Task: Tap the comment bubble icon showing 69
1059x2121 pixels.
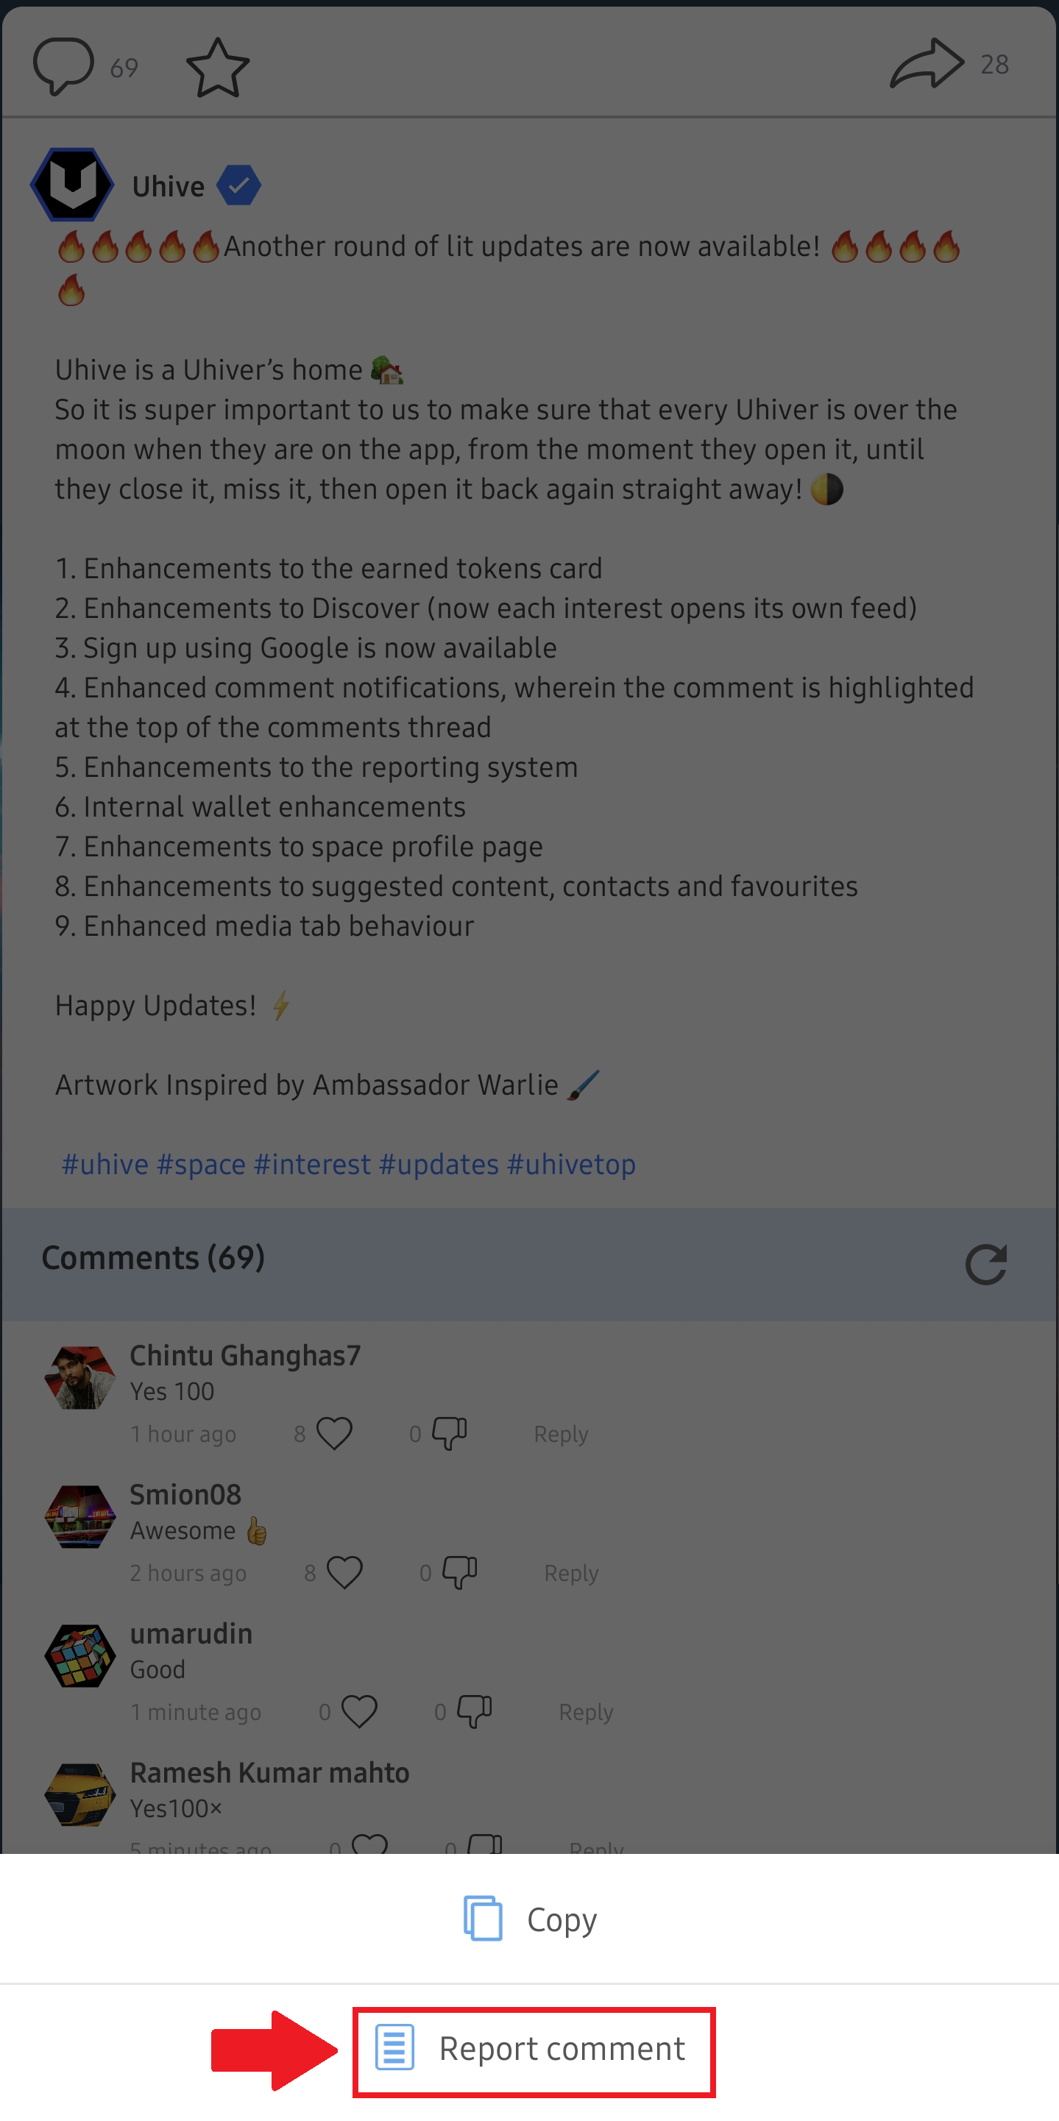Action: [63, 66]
